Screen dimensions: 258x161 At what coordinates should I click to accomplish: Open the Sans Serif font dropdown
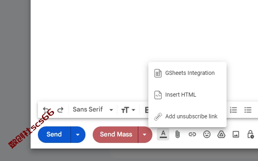[93, 109]
